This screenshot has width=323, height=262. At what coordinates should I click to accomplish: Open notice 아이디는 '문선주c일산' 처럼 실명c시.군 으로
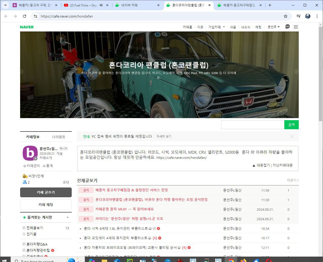tap(129, 219)
